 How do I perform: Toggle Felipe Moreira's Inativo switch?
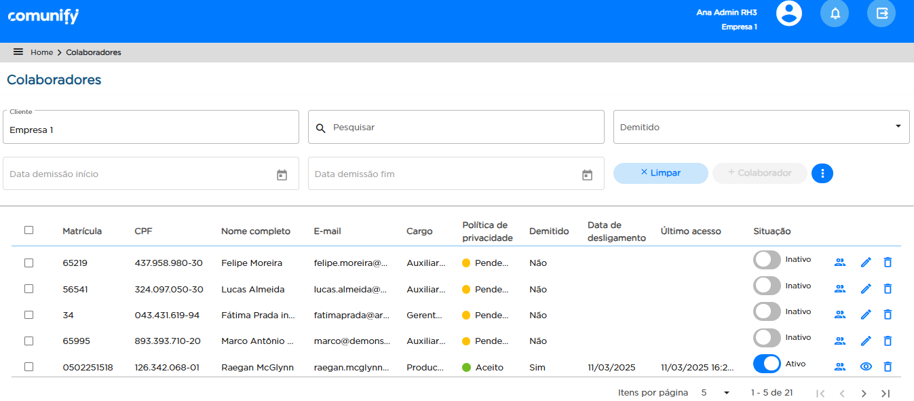pos(767,260)
